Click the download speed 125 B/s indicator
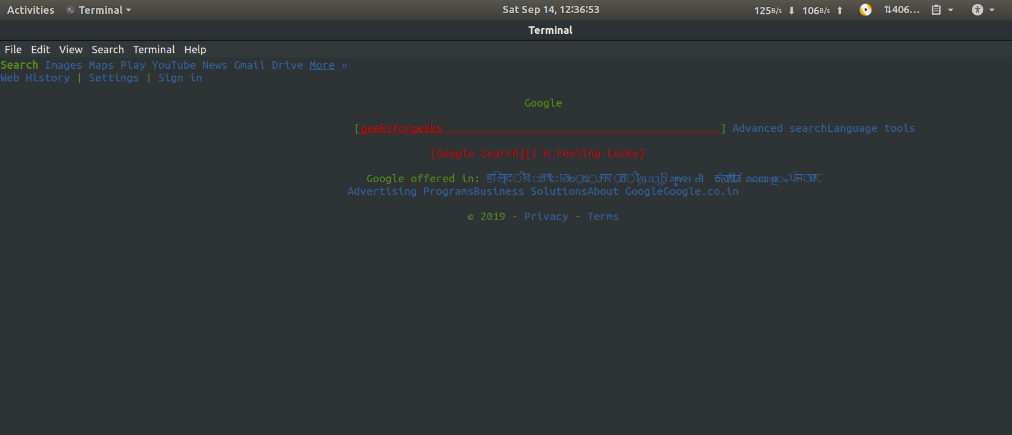This screenshot has width=1012, height=435. coord(774,10)
